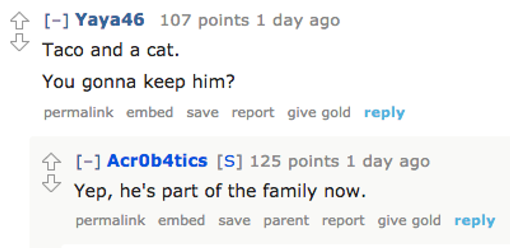Give gold to Acr0b4tics' reply
510x248 pixels.
409,220
